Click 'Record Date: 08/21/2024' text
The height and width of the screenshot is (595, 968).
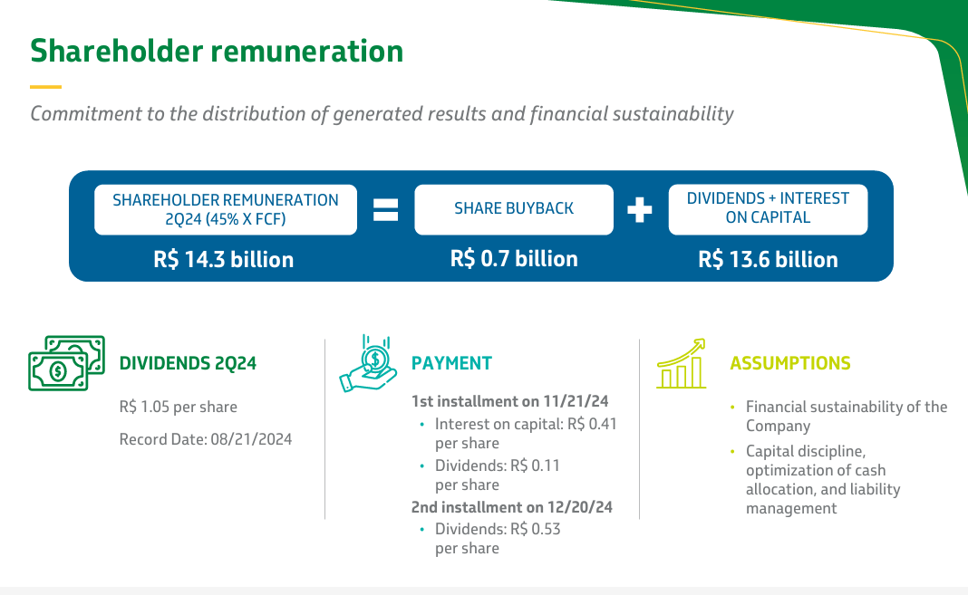[206, 439]
